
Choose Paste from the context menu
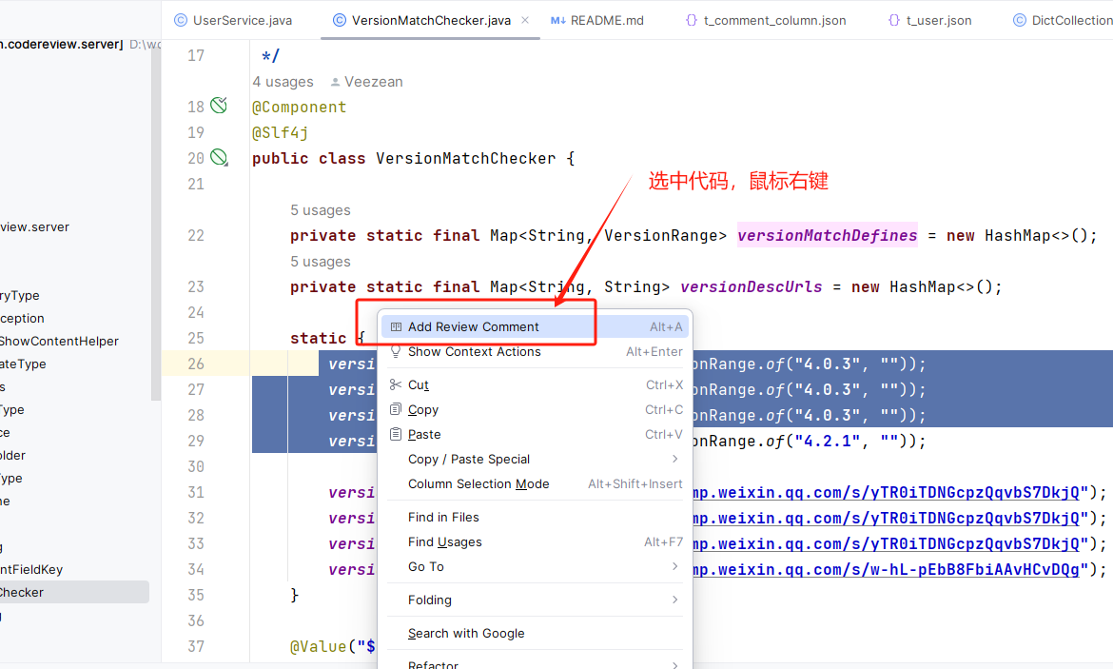(x=424, y=435)
